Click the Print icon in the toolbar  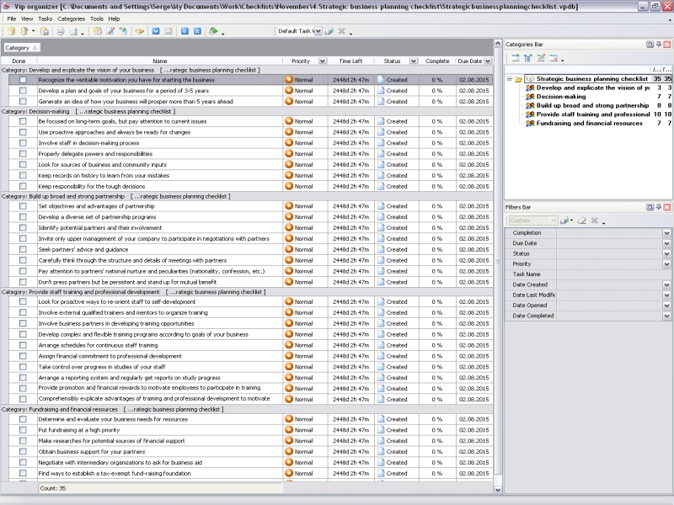60,31
